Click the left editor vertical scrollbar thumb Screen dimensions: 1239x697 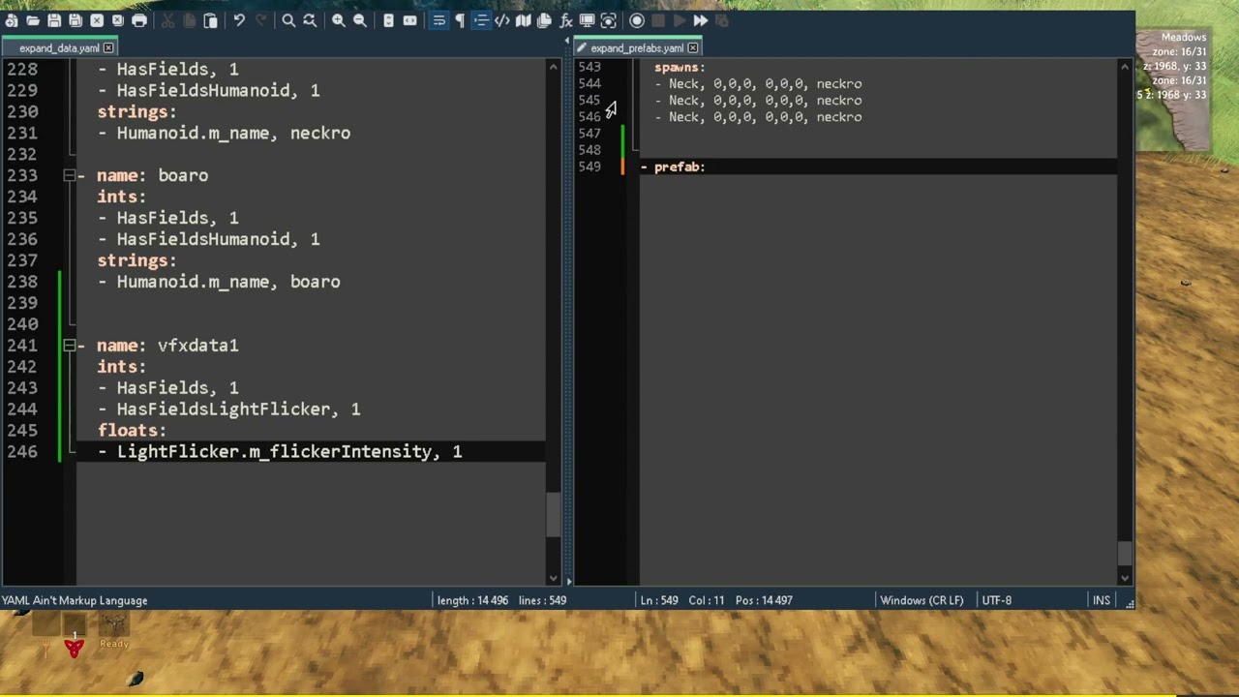(x=554, y=514)
